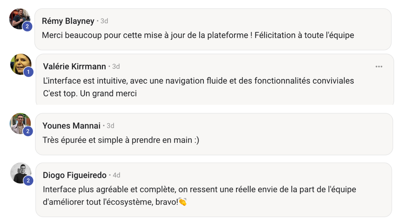Click the clapping hands emoji in Diogo's comment
Viewport: 396px width, 223px height.
coord(183,202)
